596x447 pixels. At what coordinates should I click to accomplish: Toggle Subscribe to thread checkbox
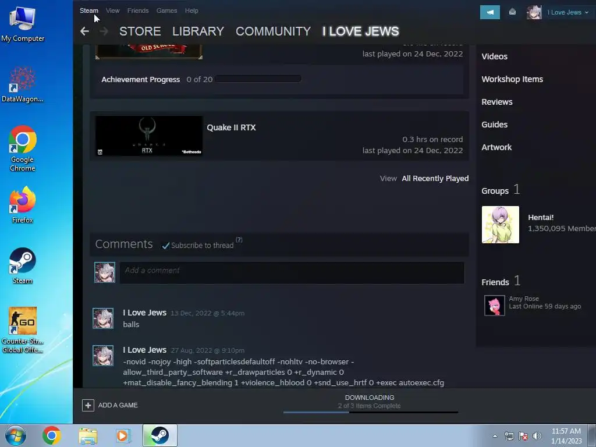(x=165, y=246)
